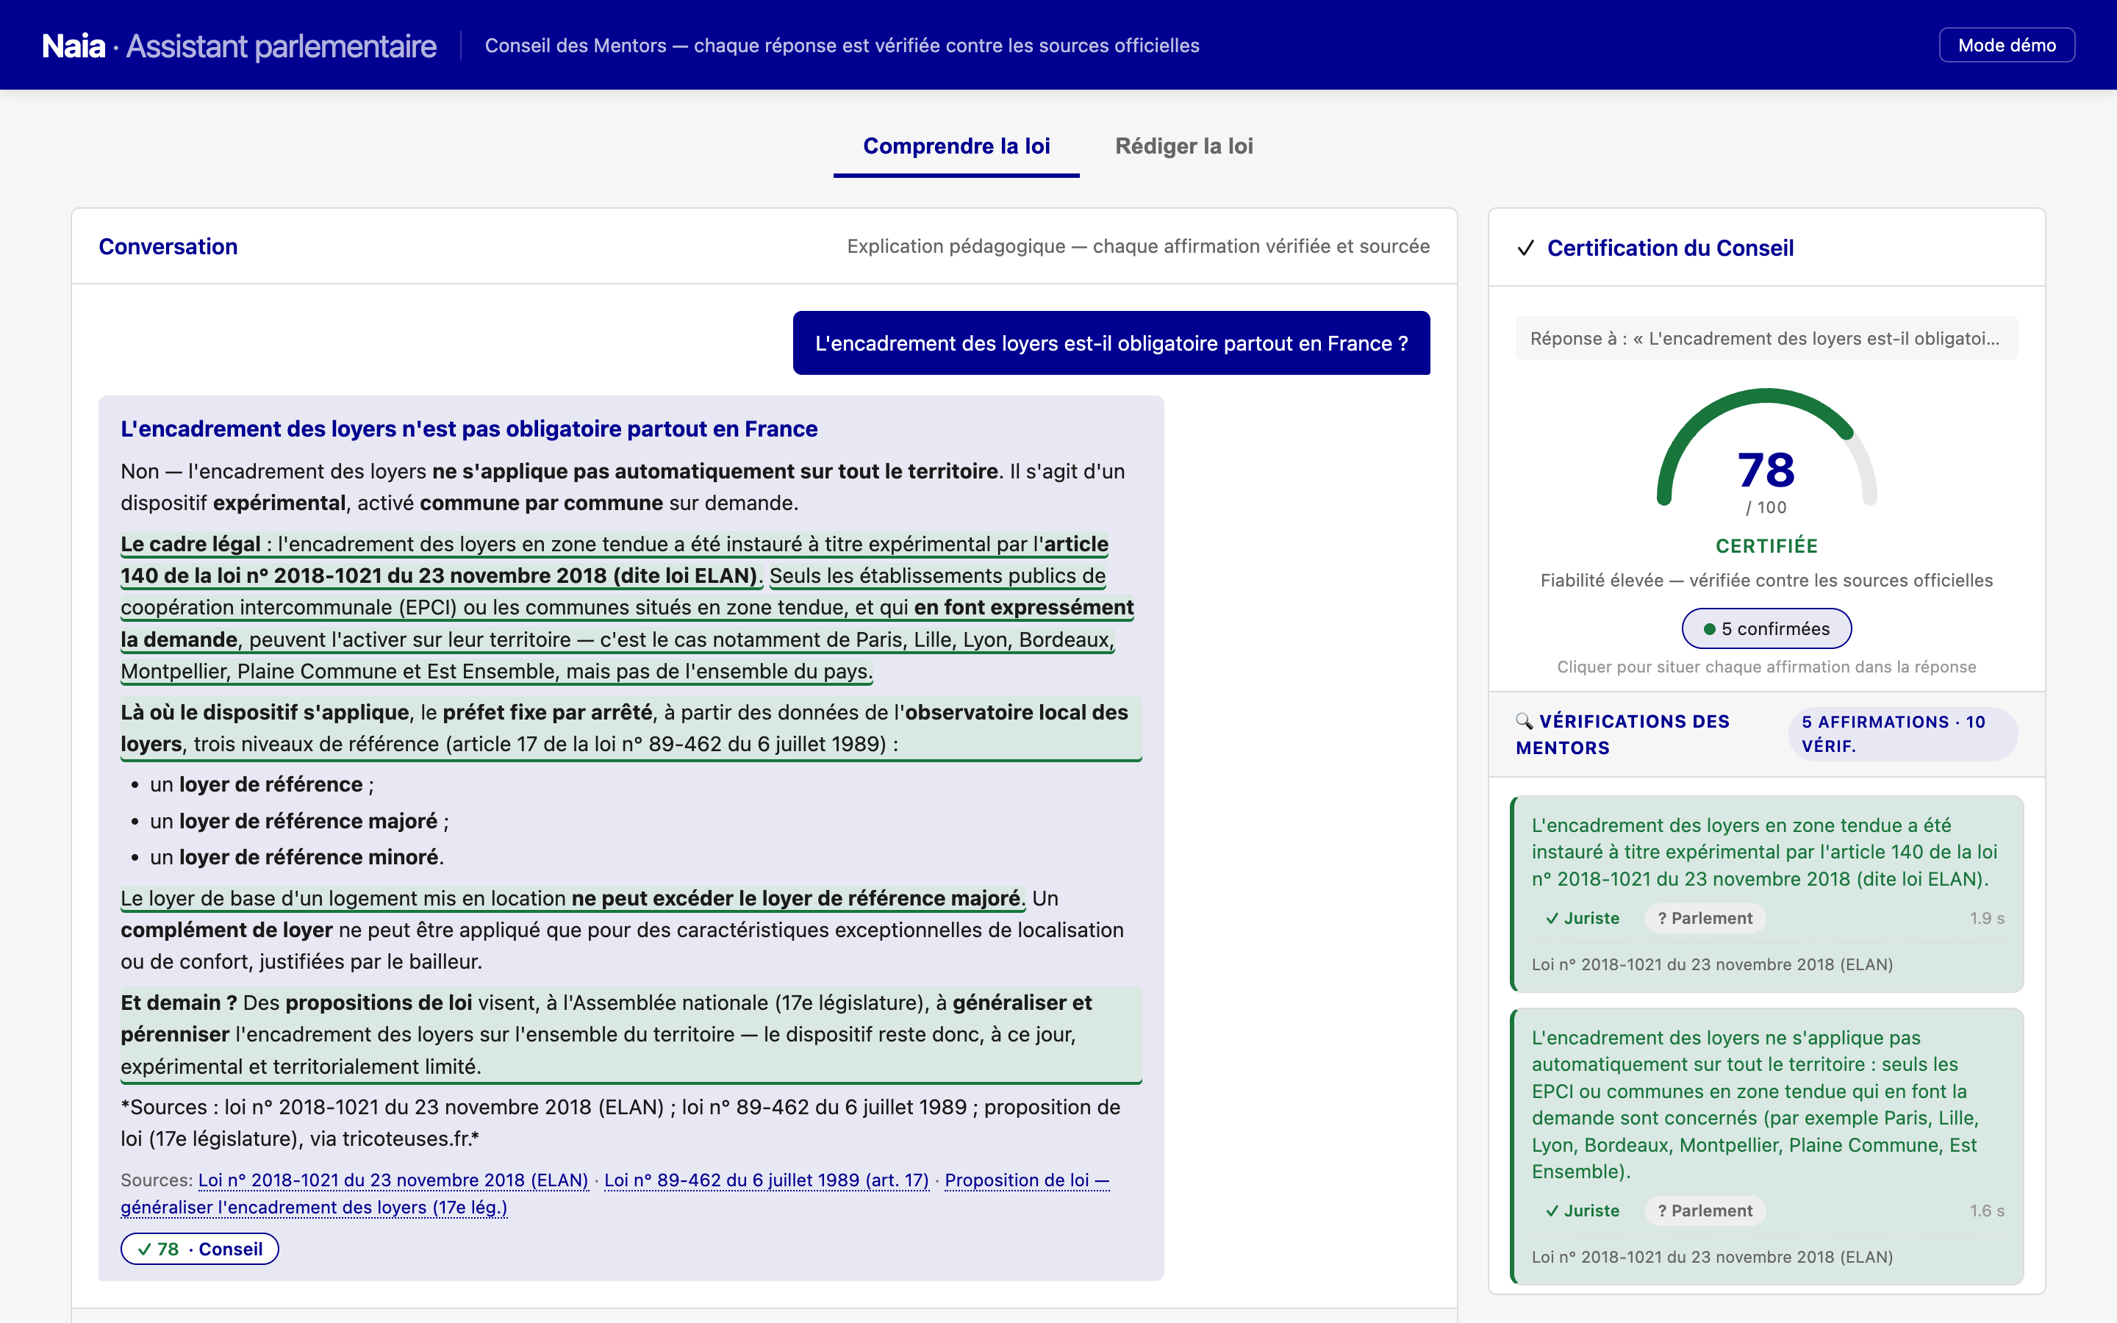Open the Loi n° 2018-1021 (ELAN) source link
Image resolution: width=2117 pixels, height=1323 pixels.
(394, 1180)
